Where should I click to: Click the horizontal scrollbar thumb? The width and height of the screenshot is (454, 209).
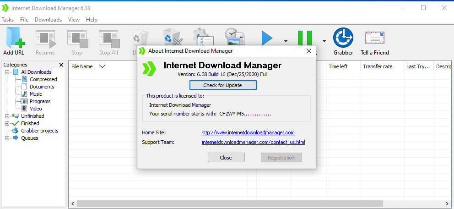click(230, 204)
